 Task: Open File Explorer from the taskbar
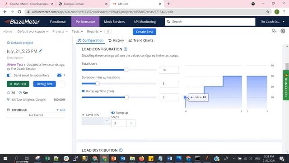[132, 158]
